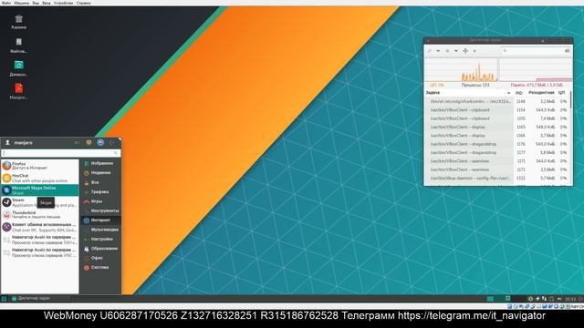584x328 pixels.
Task: Open the Ввод VirtualBox menu
Action: (47, 3)
